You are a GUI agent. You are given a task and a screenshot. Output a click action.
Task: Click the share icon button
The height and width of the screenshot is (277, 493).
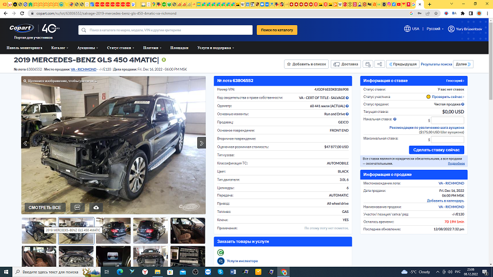click(380, 64)
